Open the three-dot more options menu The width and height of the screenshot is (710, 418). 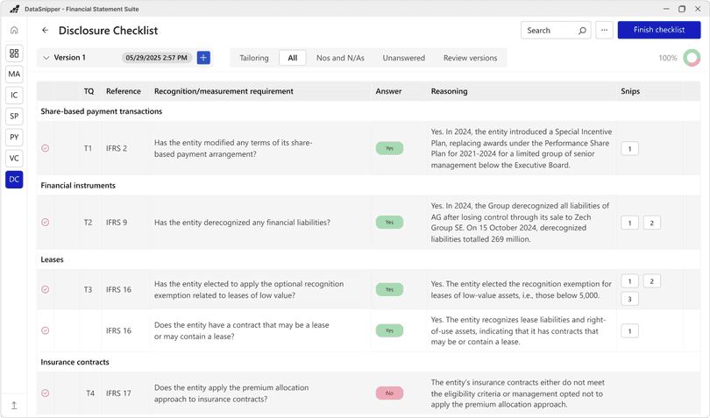pyautogui.click(x=604, y=31)
